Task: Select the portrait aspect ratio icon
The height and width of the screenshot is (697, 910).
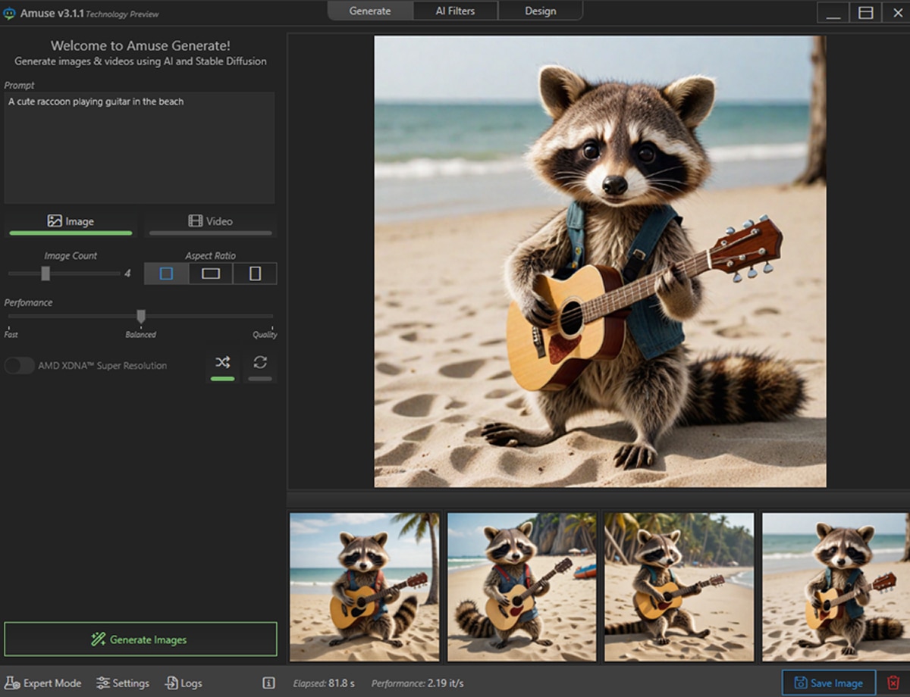Action: 255,273
